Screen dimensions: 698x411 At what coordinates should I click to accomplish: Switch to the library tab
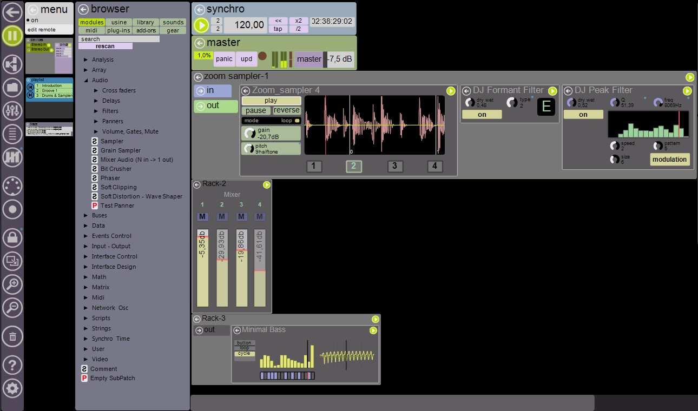pyautogui.click(x=145, y=22)
